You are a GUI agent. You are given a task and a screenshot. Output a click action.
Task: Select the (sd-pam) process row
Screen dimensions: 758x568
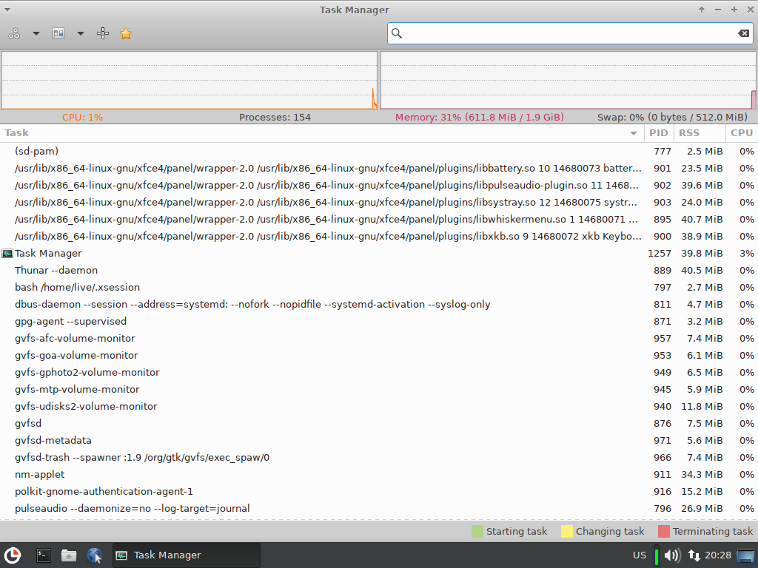click(379, 151)
